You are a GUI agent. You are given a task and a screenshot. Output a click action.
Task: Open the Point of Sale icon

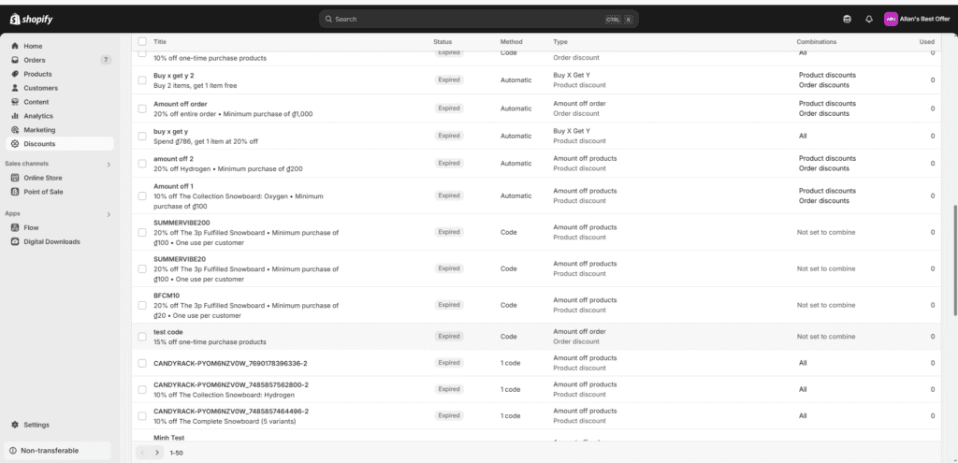pos(15,192)
